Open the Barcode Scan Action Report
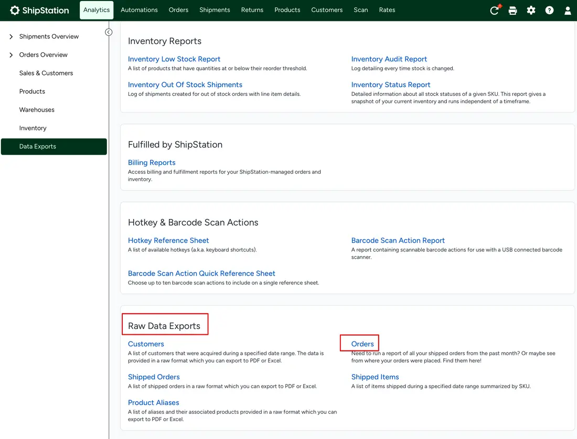This screenshot has height=439, width=577. click(x=398, y=240)
